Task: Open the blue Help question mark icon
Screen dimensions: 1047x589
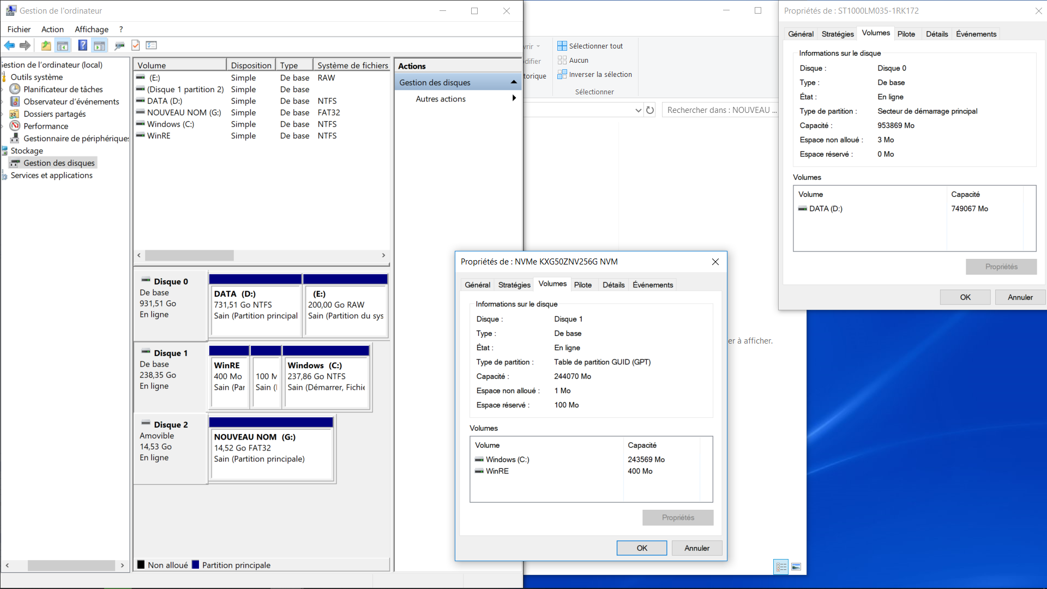Action: pyautogui.click(x=82, y=46)
